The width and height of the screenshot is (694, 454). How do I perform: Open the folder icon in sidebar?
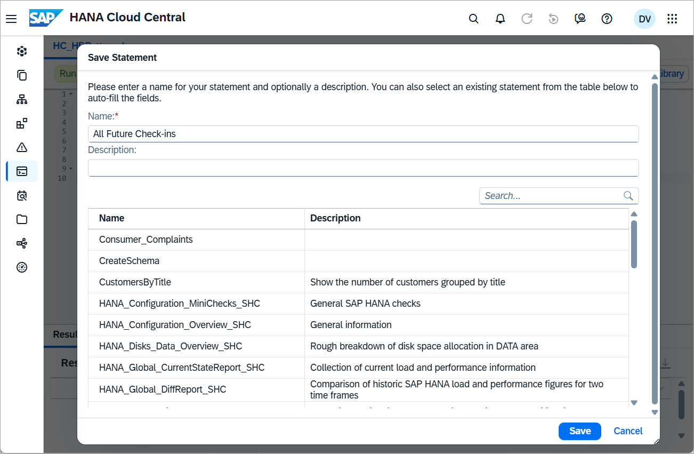[22, 219]
